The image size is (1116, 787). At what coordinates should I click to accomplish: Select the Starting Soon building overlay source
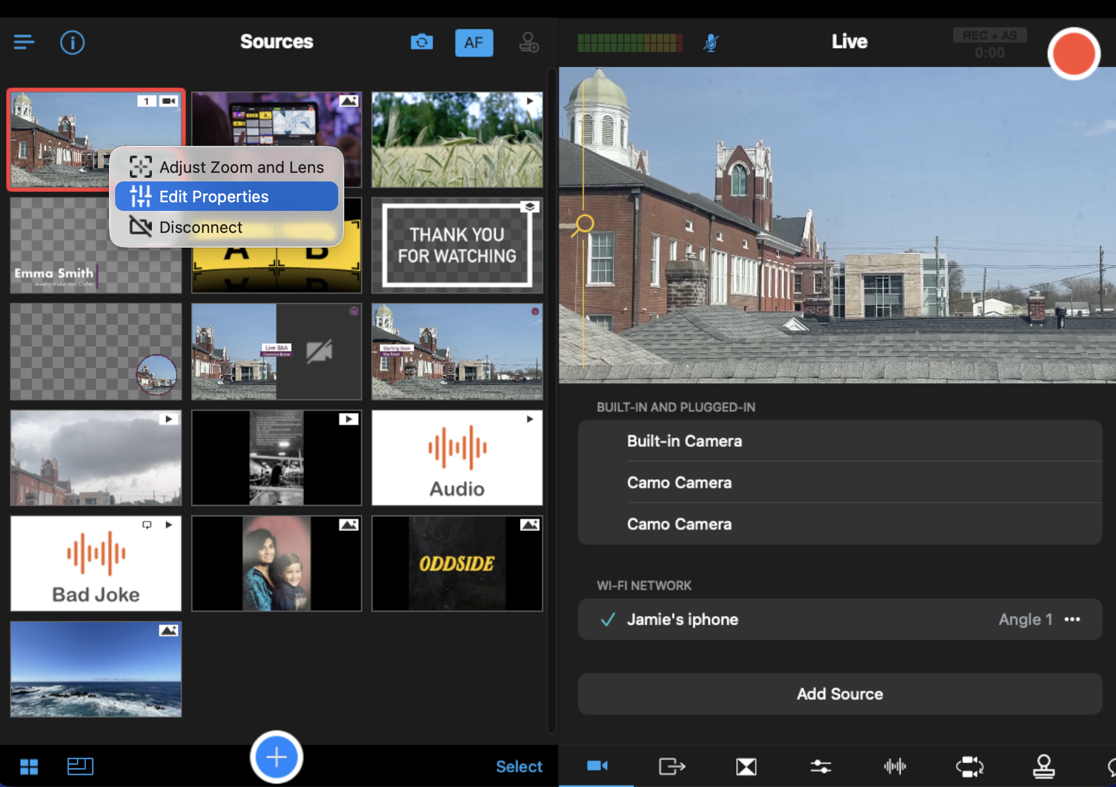(457, 351)
